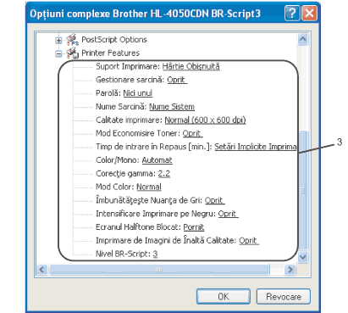Viewport: 348px width, 313px height.
Task: Click the Printer Features printer icon
Action: 72,53
